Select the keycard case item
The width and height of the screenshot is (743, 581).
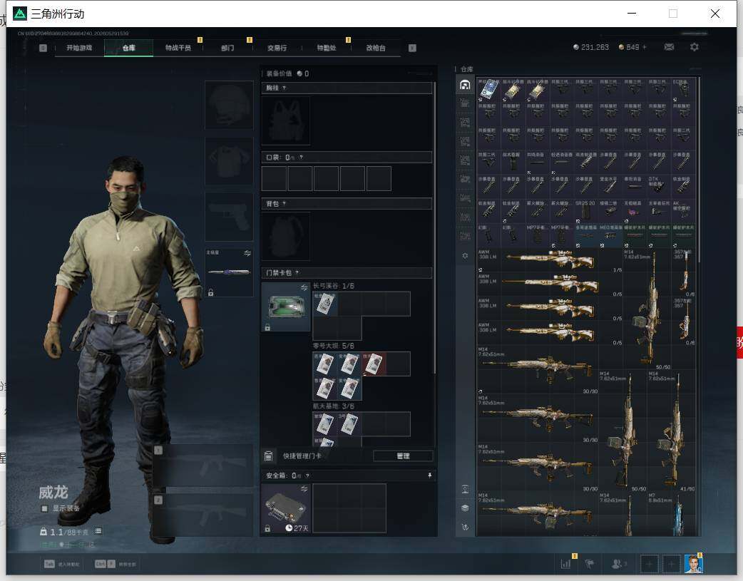286,307
